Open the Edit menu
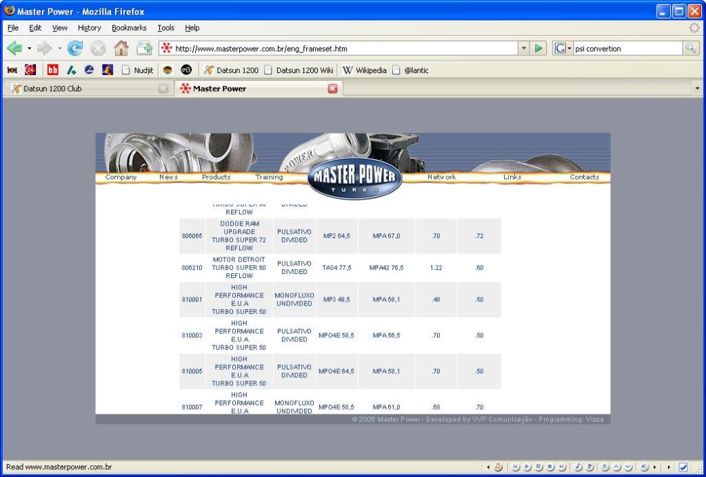This screenshot has height=477, width=706. pyautogui.click(x=35, y=28)
